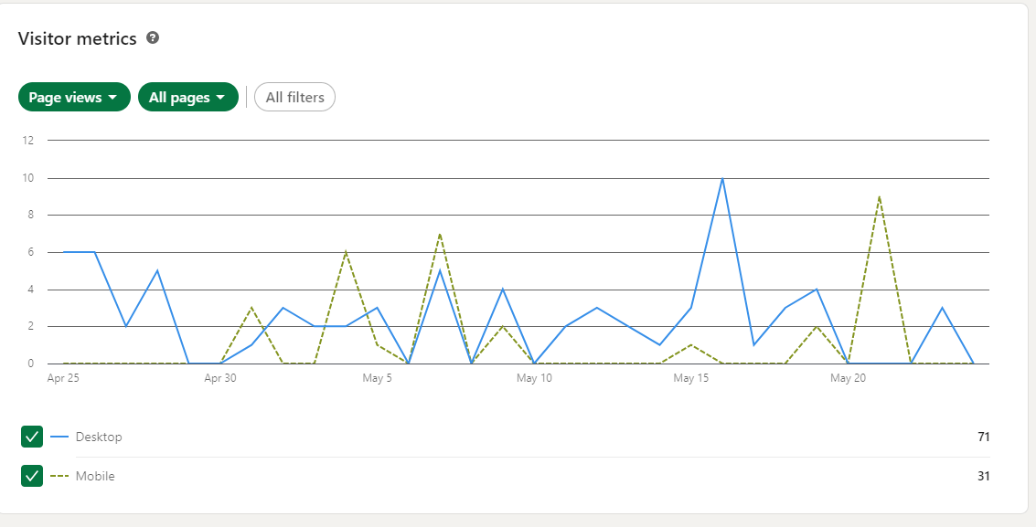Click the All pages dropdown chevron
Viewport: 1036px width, 527px height.
click(221, 97)
